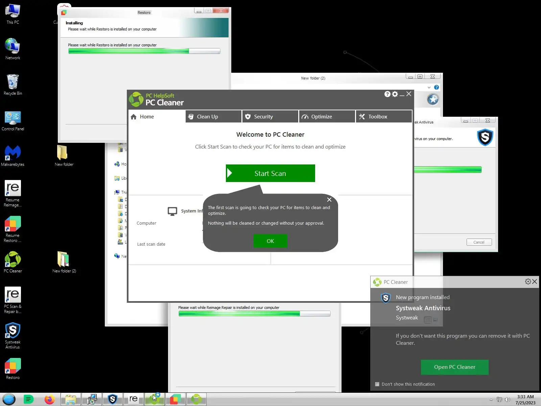This screenshot has width=541, height=406.
Task: Open the Clean Up tab
Action: [x=214, y=116]
